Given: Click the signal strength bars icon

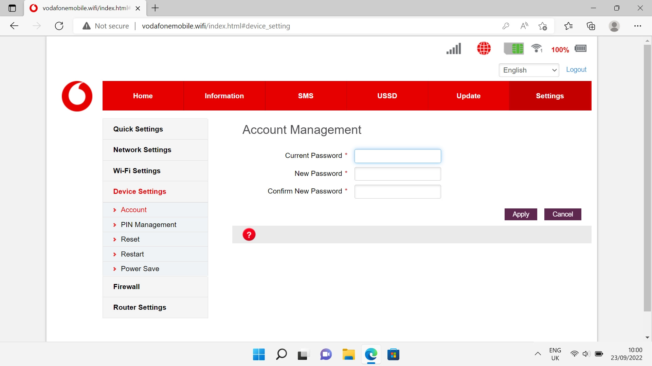Looking at the screenshot, I should [454, 49].
